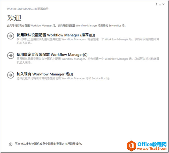Click arrow icon for default settings configuration
Image resolution: width=169 pixels, height=153 pixels.
[x=11, y=36]
